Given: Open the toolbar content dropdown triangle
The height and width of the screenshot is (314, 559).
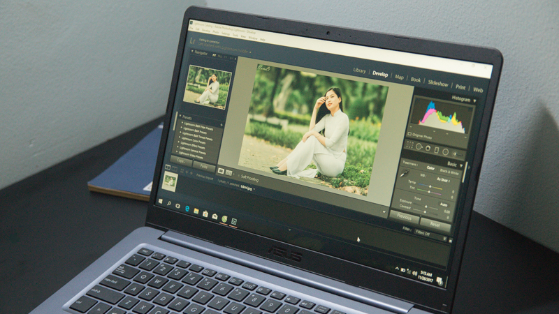Looking at the screenshot, I should tap(384, 212).
